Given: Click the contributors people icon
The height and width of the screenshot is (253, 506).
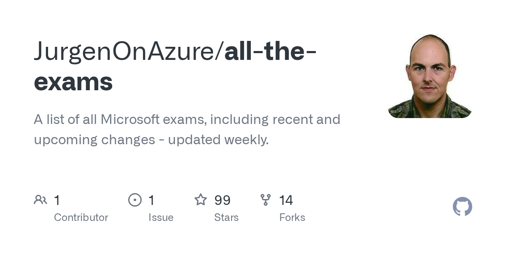Looking at the screenshot, I should [x=40, y=200].
